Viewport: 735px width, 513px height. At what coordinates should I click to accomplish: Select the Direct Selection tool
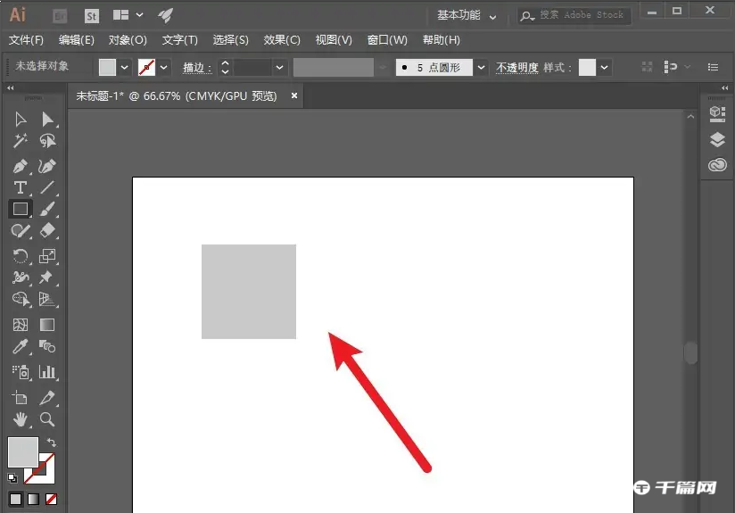point(47,120)
